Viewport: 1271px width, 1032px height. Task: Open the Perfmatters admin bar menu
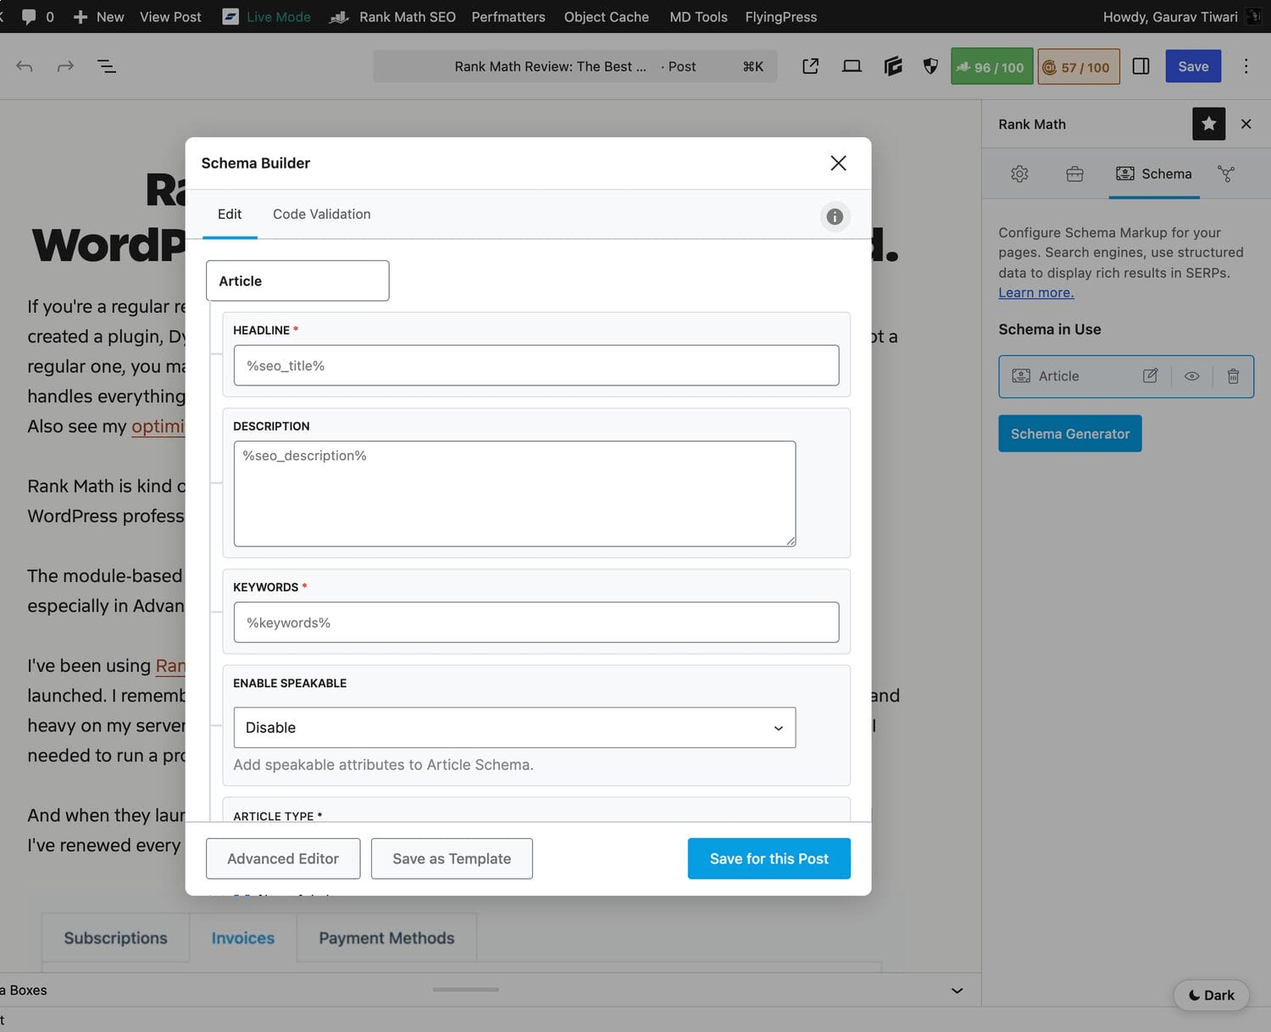(x=508, y=17)
